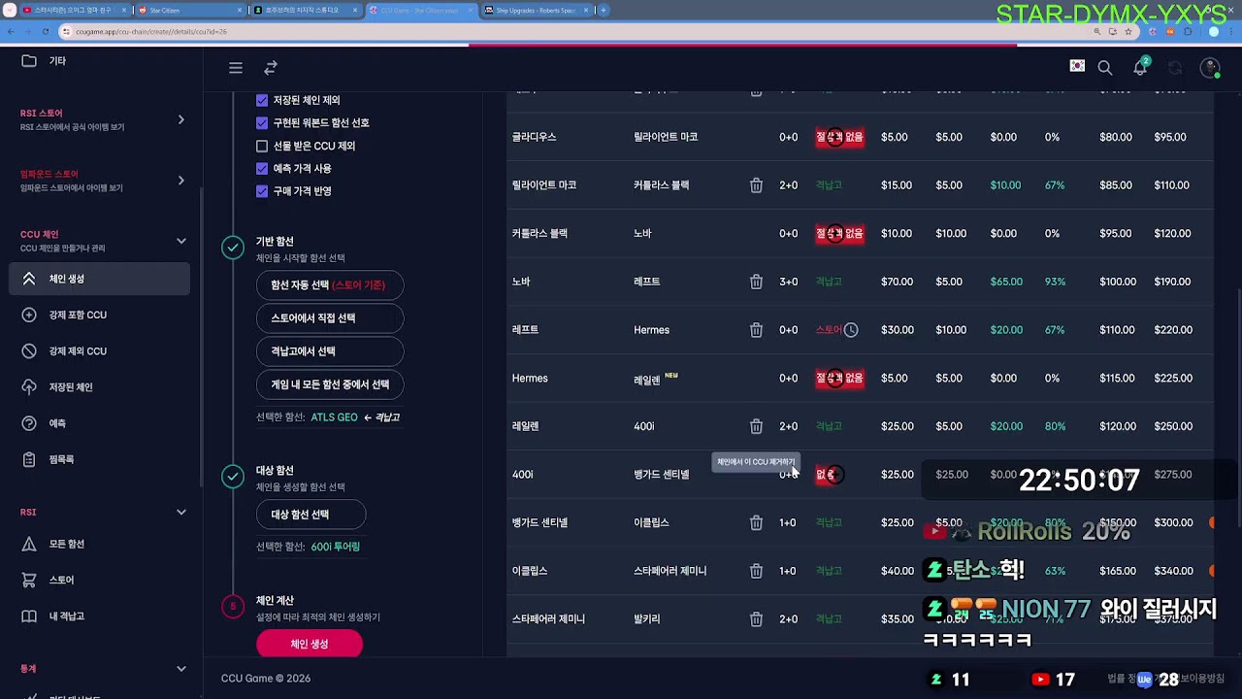Delete the 스타페어러 제미니 to 발키리 CCU
The width and height of the screenshot is (1242, 699).
tap(756, 619)
